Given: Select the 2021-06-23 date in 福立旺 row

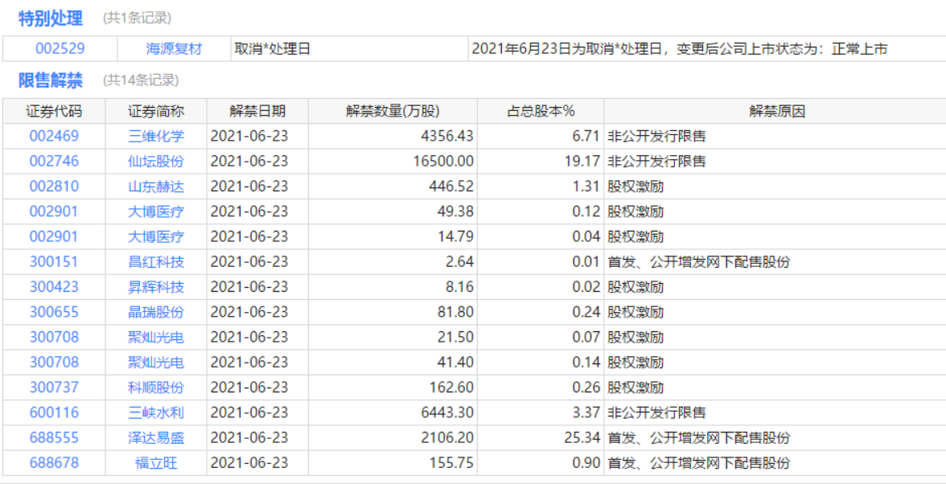Looking at the screenshot, I should [249, 463].
